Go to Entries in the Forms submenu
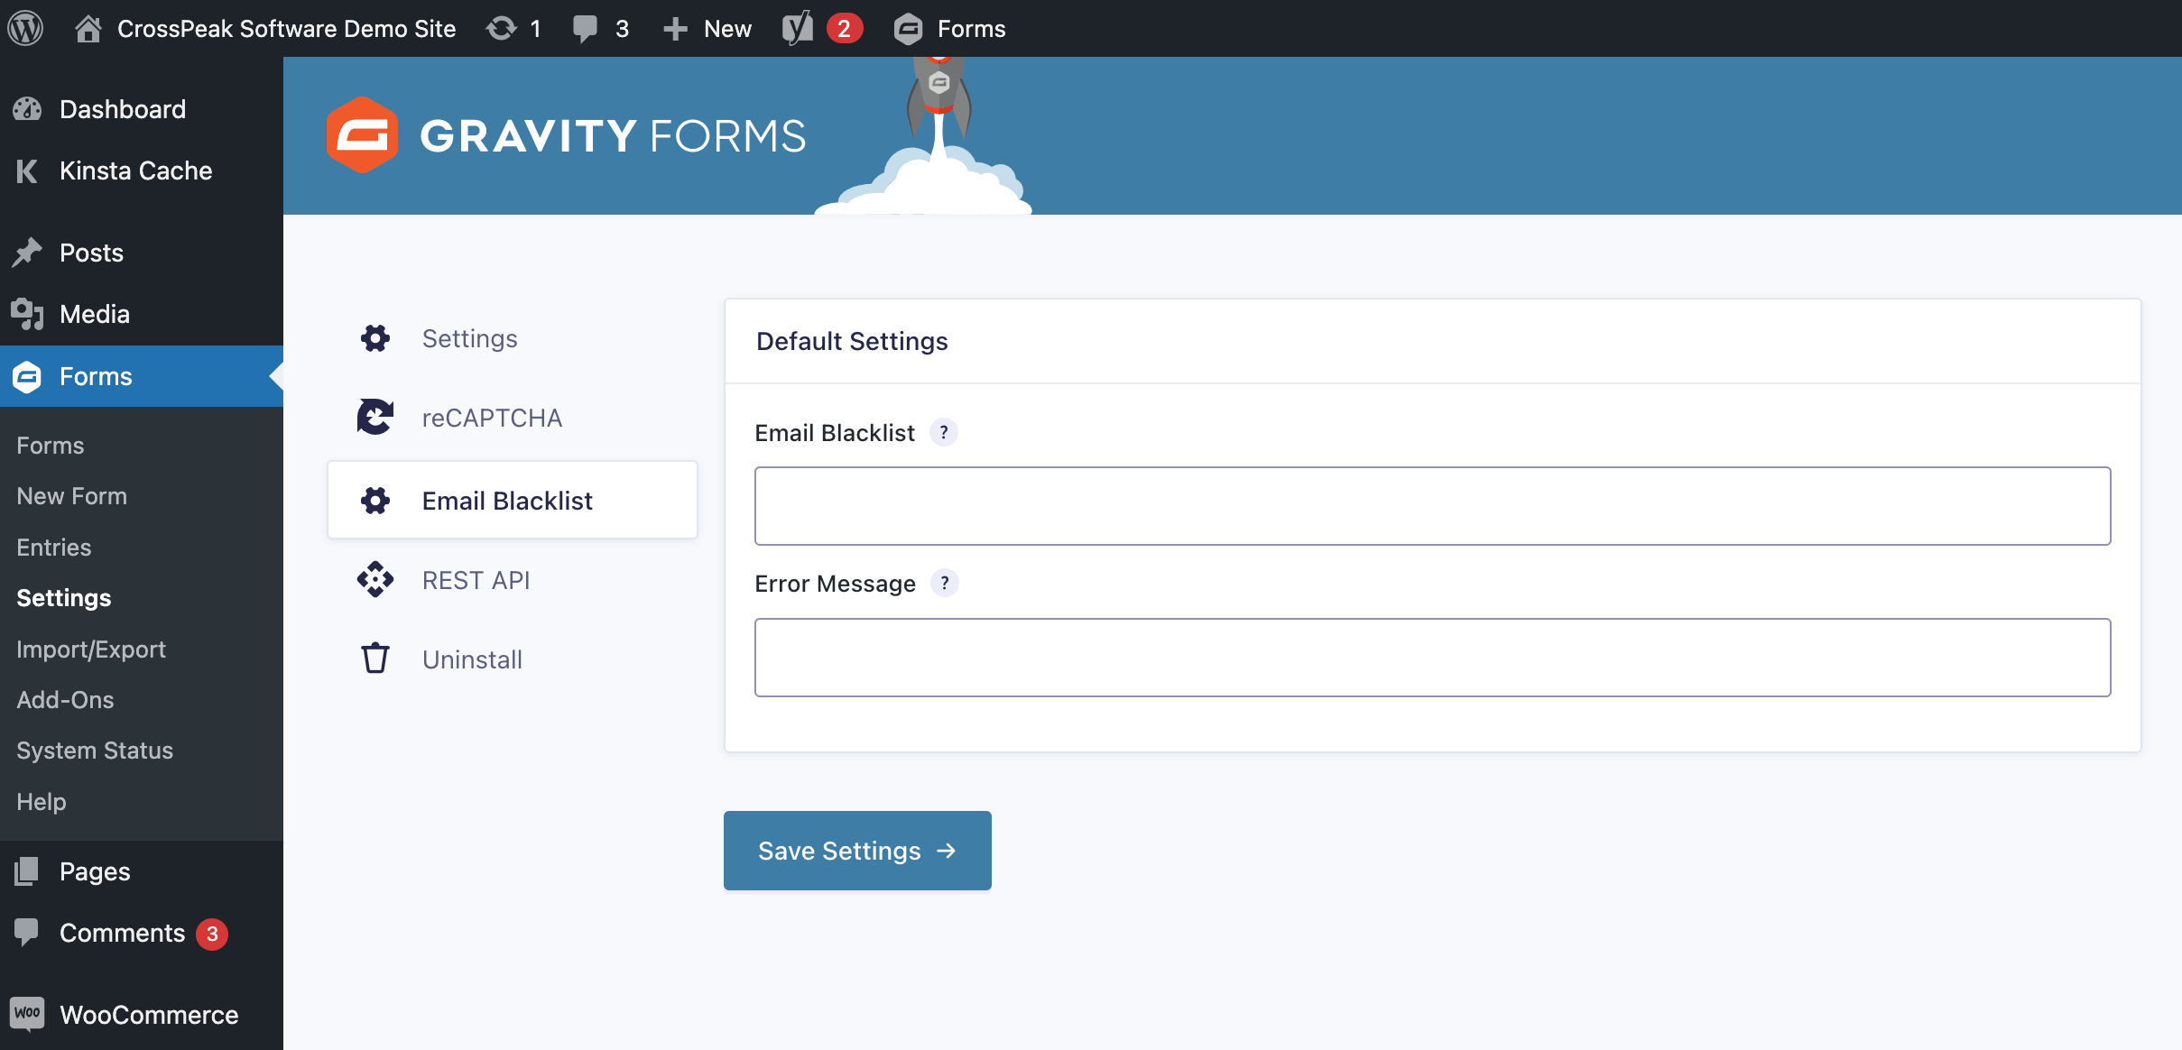 click(54, 548)
